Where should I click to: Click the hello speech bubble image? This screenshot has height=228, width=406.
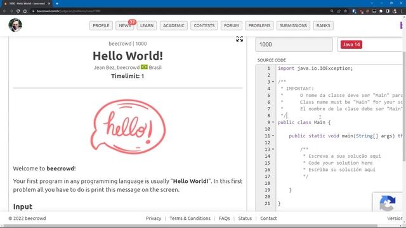click(128, 127)
